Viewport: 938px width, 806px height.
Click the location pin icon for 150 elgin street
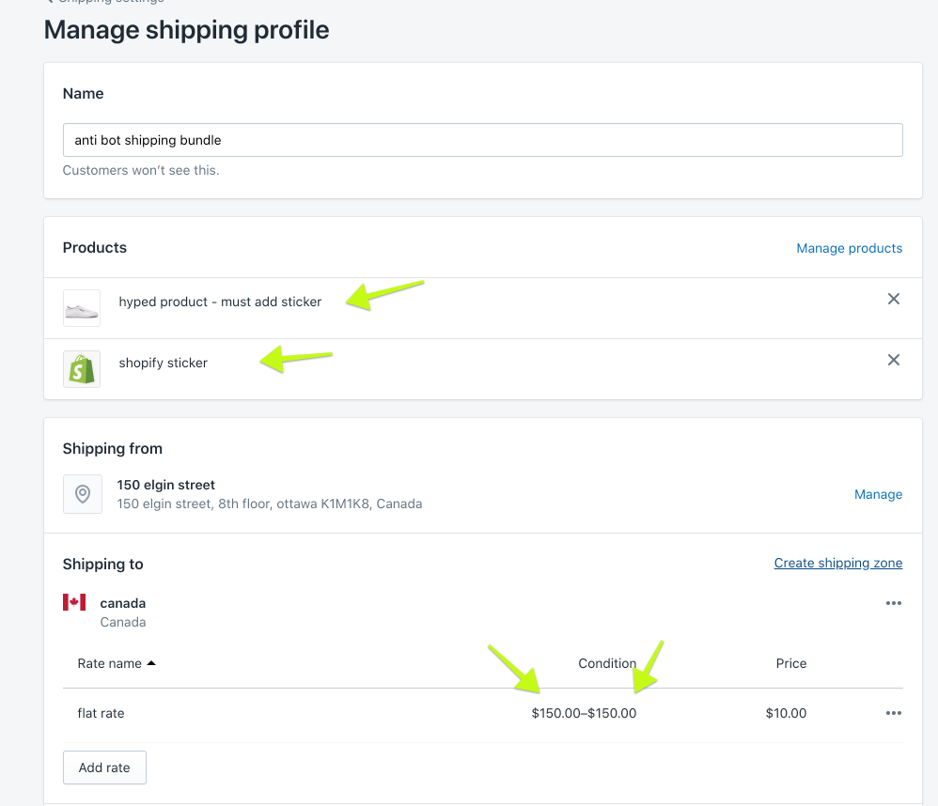(83, 494)
